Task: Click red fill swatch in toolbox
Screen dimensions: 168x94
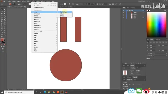Action: (x=2, y=40)
